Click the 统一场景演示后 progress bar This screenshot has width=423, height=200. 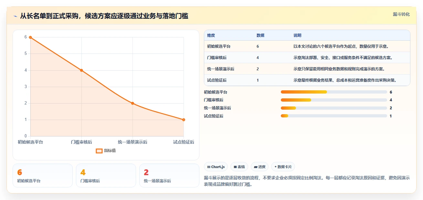[334, 108]
